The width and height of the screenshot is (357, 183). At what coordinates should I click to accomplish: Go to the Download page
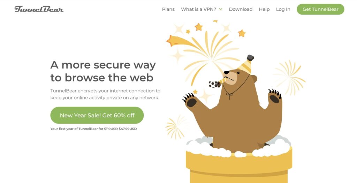pyautogui.click(x=241, y=9)
